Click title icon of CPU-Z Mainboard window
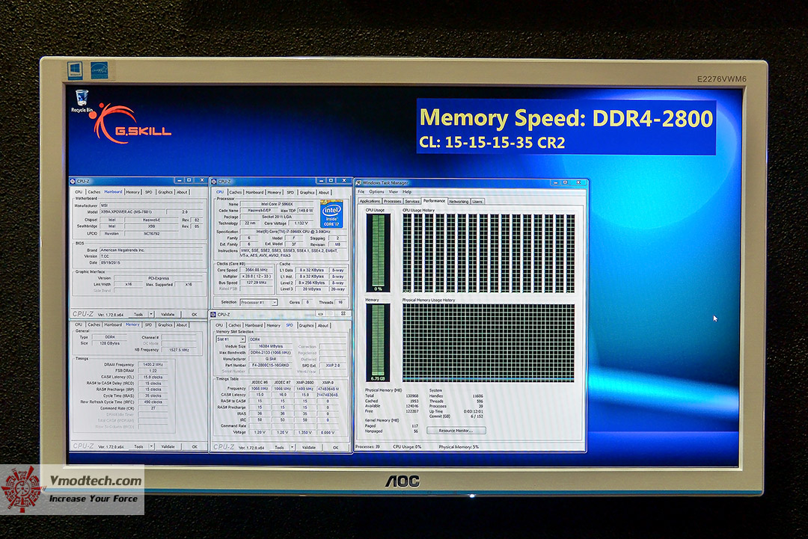 (x=73, y=181)
